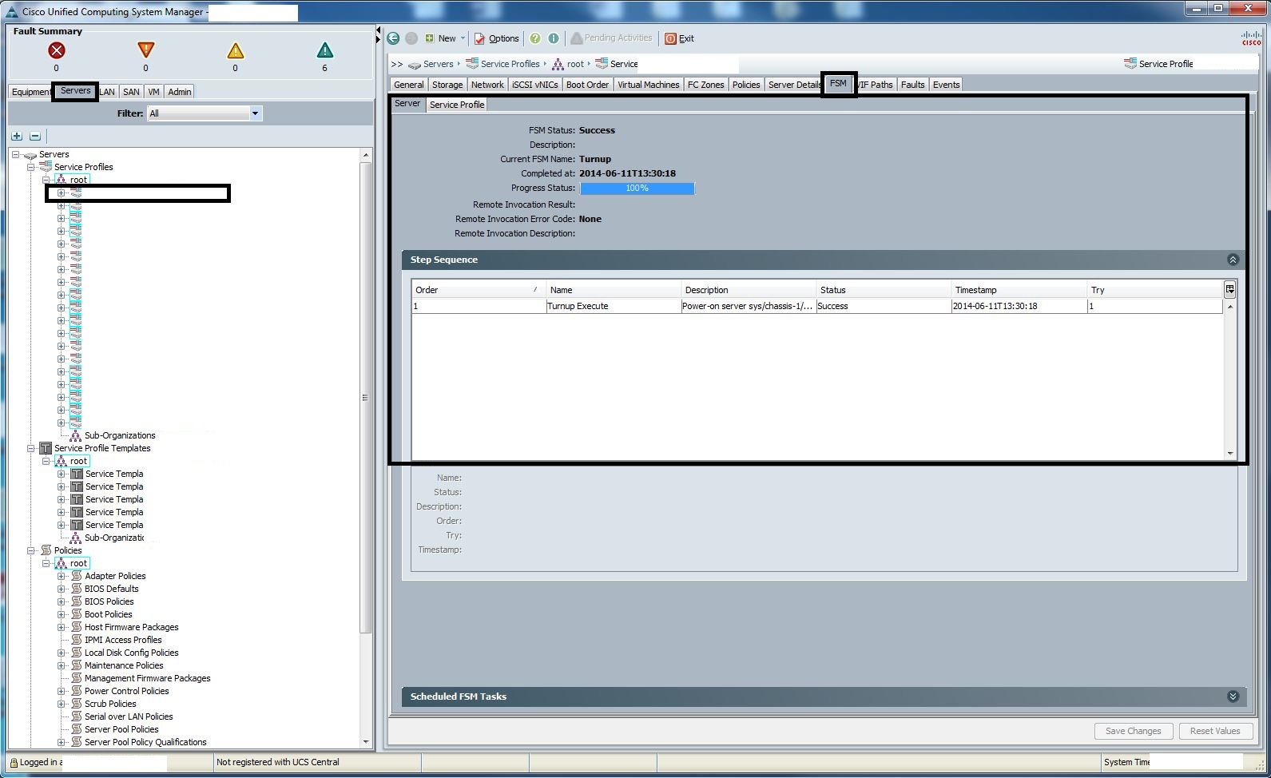The height and width of the screenshot is (778, 1271).
Task: Expand the Adapter Policies tree node
Action: [x=62, y=576]
